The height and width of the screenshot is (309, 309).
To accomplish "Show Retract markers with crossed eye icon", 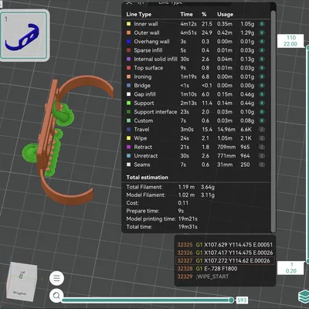I will (x=262, y=147).
